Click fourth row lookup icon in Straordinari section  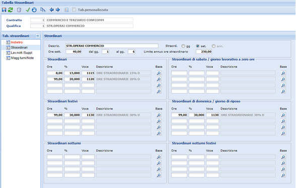(159, 91)
